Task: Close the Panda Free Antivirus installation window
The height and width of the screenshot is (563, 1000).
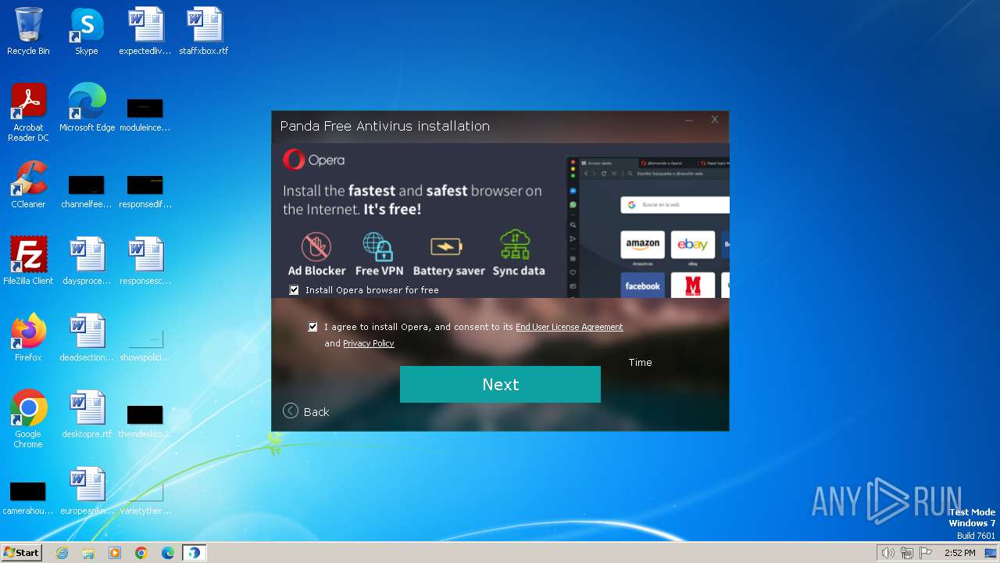Action: [x=714, y=120]
